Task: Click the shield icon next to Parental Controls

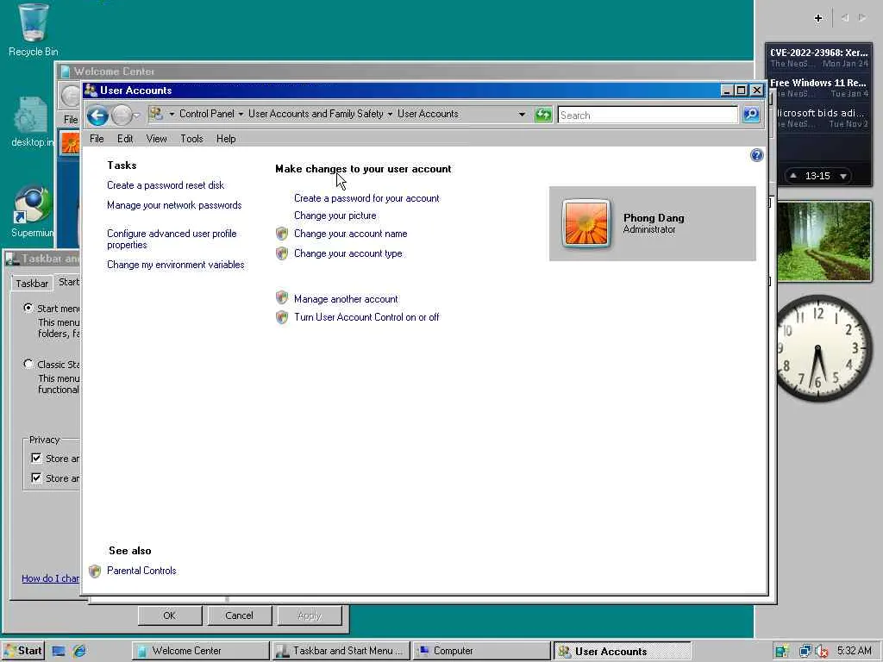Action: coord(95,571)
